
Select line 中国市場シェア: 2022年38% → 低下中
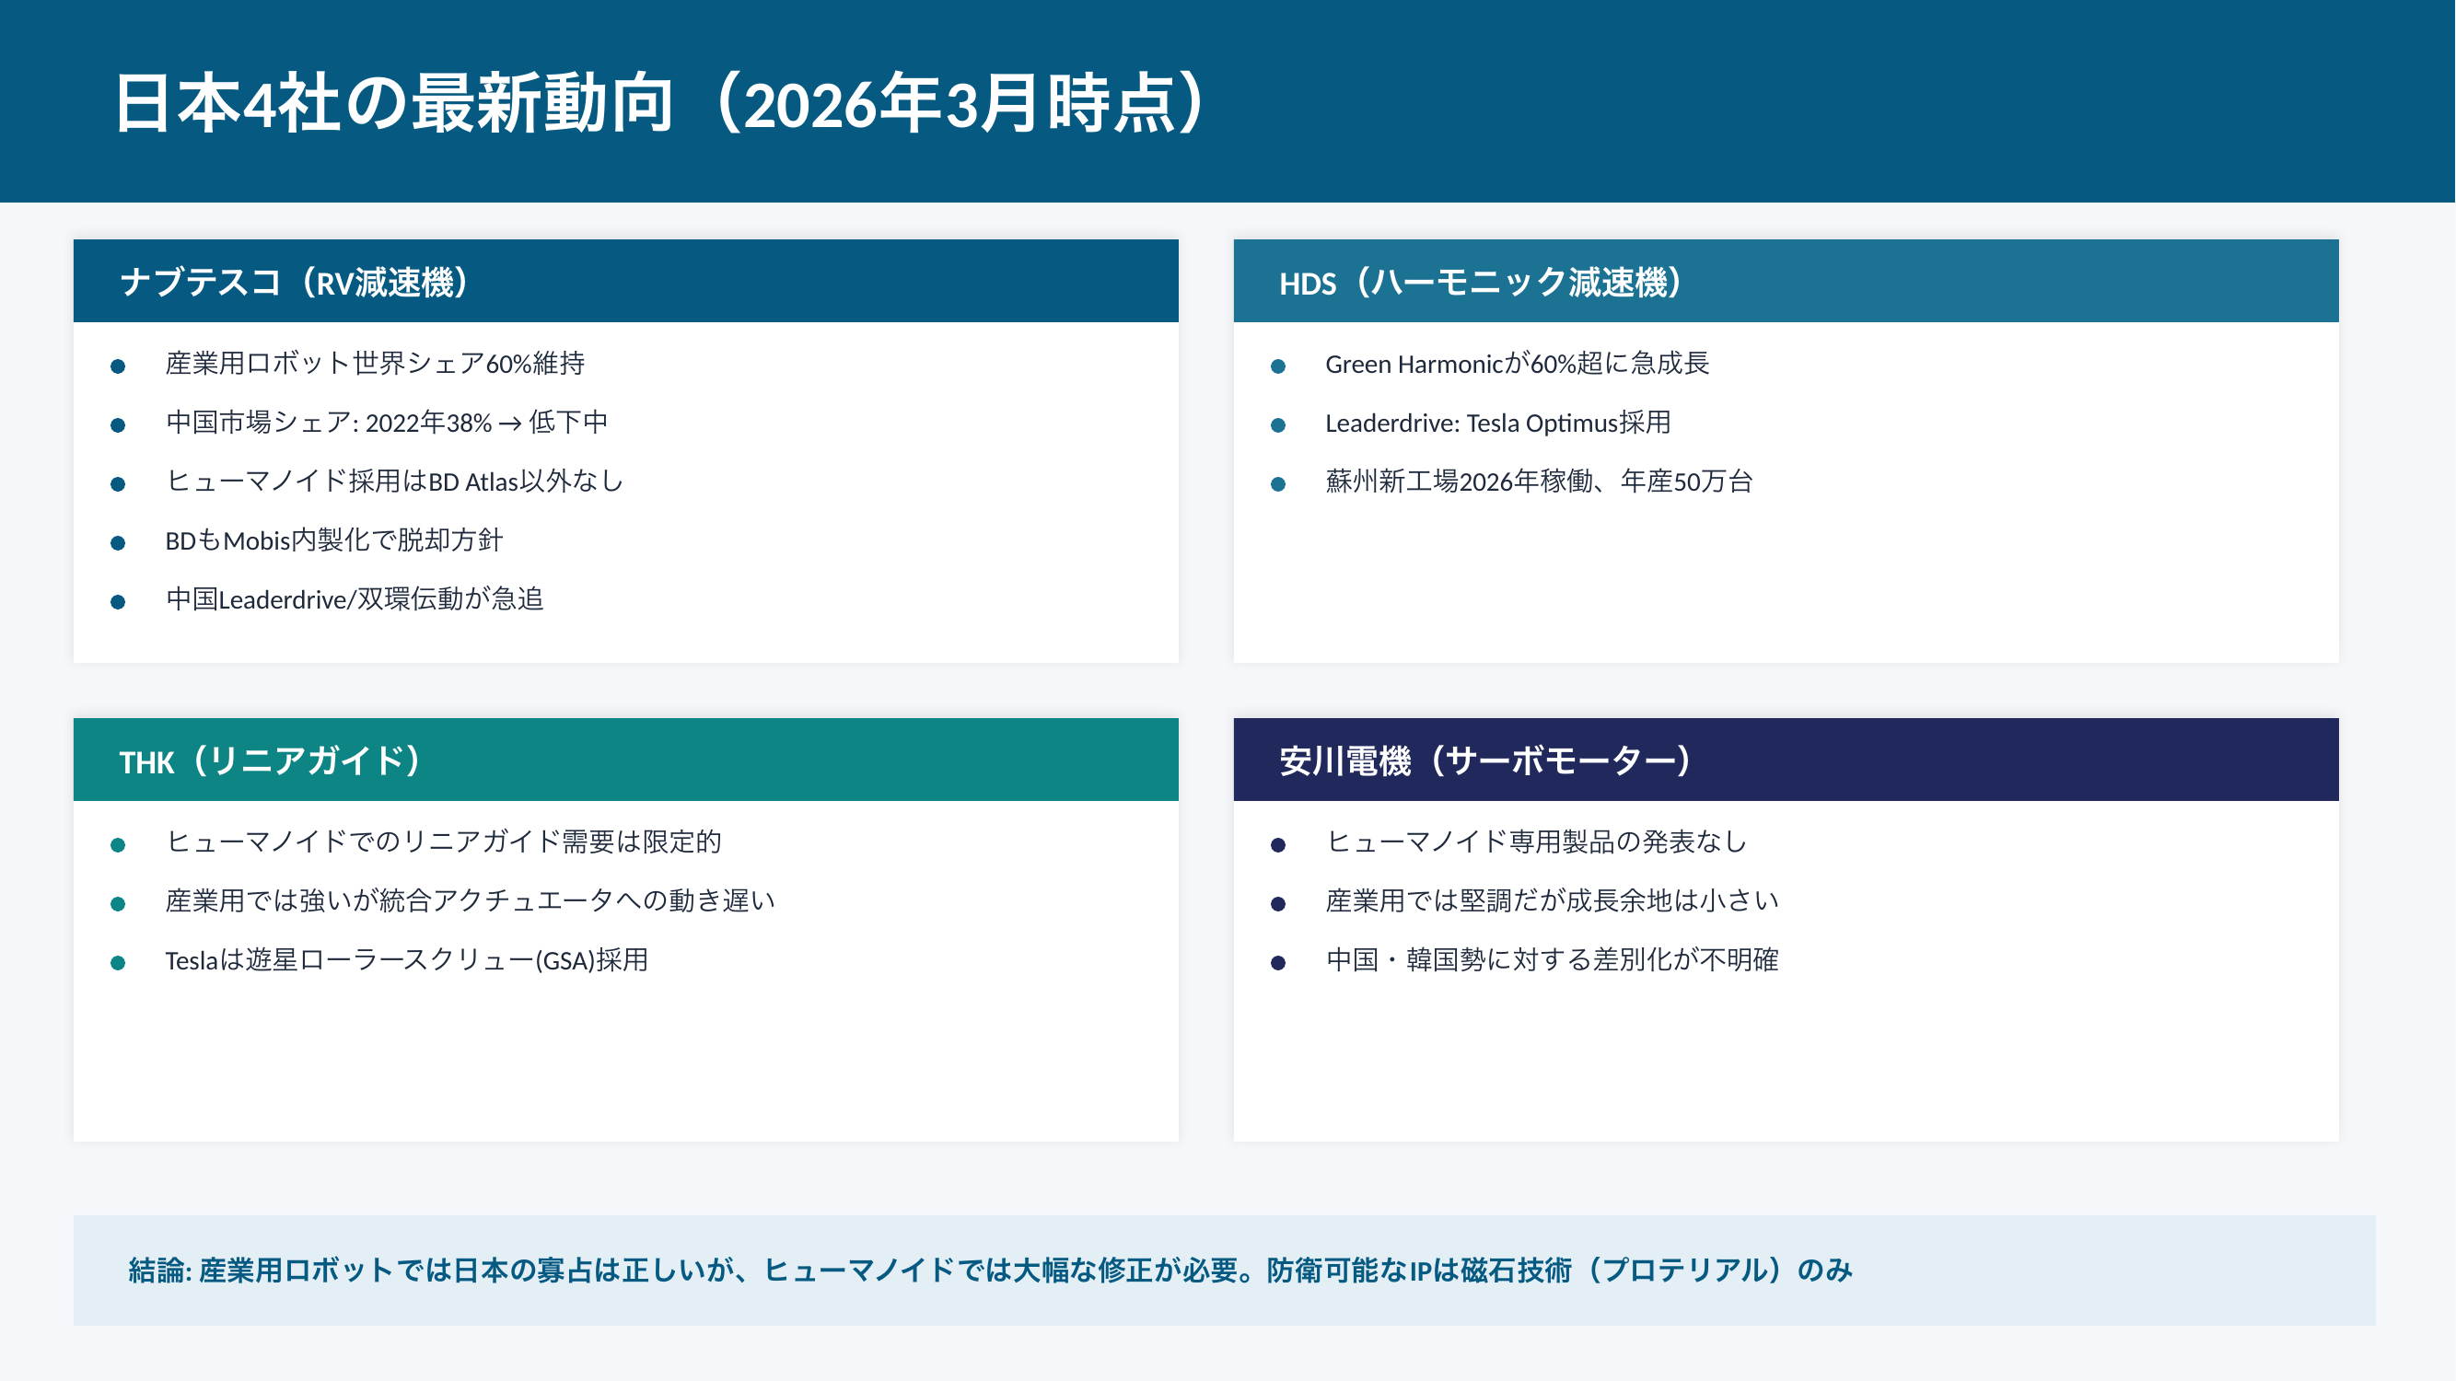pyautogui.click(x=386, y=424)
